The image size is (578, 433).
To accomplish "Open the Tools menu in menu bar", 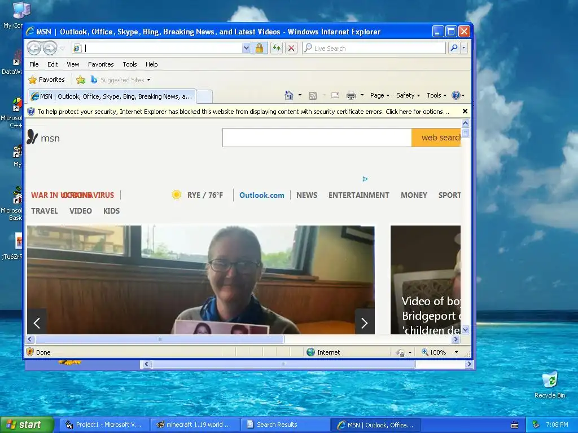I will pos(130,64).
